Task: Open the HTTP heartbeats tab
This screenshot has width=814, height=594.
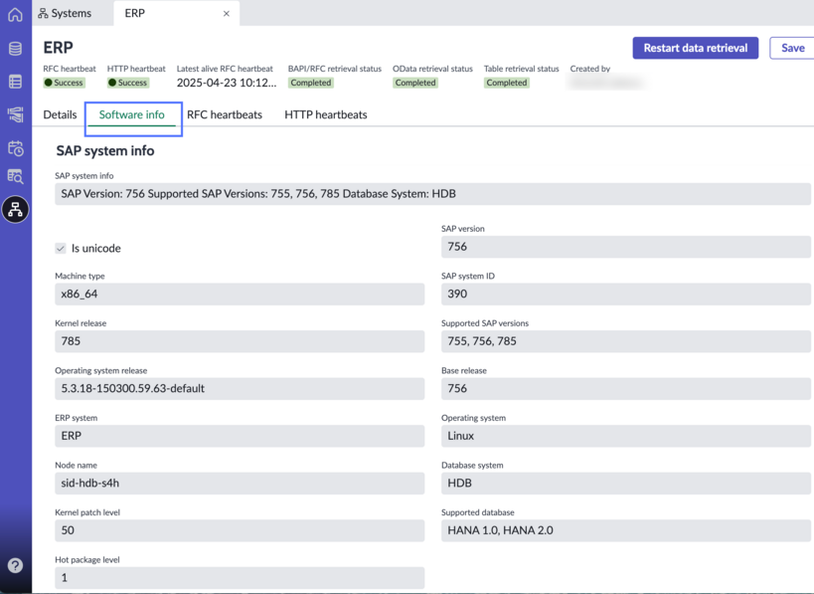Action: (325, 114)
